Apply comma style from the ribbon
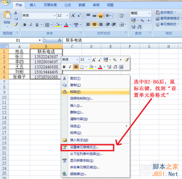Screen dimensions: 182x179 (x=149, y=20)
